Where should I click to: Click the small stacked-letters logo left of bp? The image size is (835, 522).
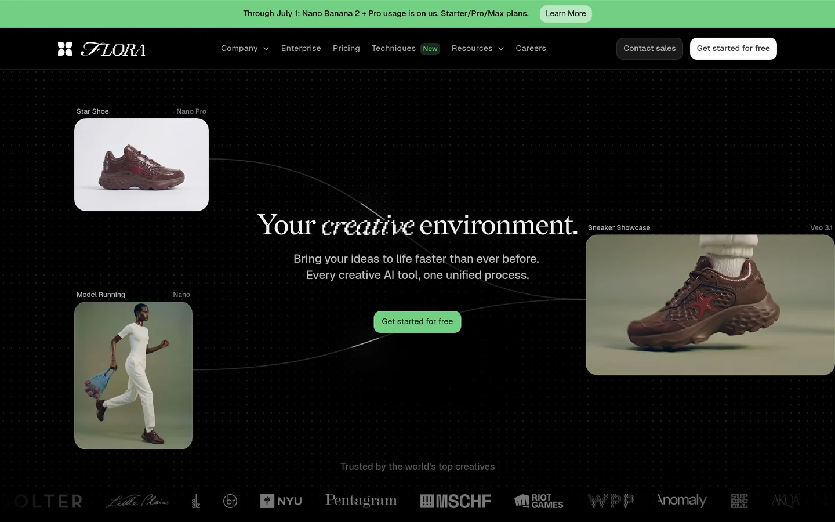point(196,501)
